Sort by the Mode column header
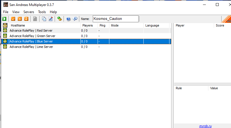The width and height of the screenshot is (231, 128). click(x=126, y=25)
